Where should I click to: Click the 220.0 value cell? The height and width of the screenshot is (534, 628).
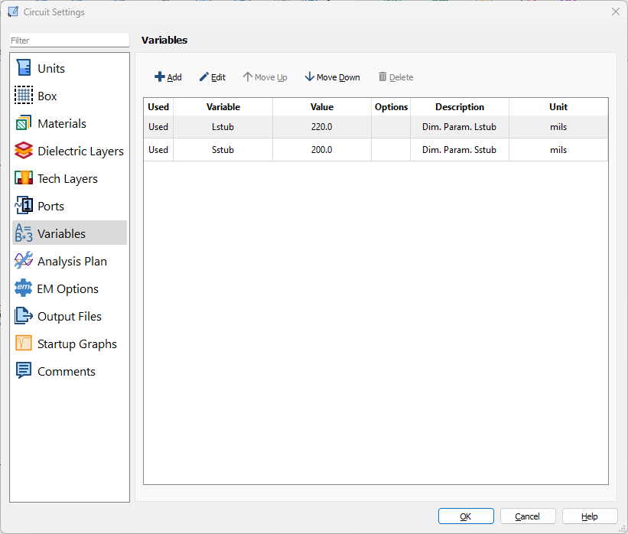321,127
